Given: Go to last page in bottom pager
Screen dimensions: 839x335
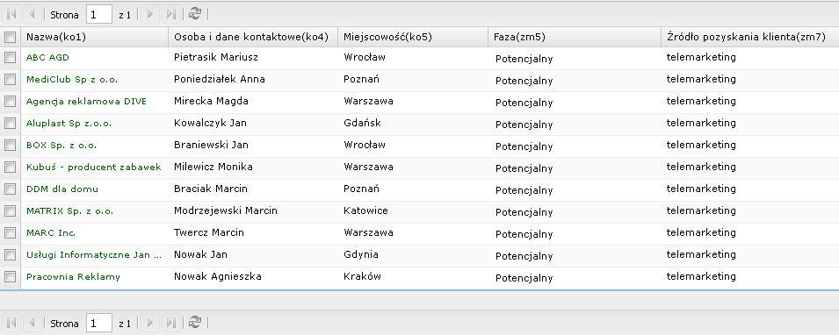Looking at the screenshot, I should pyautogui.click(x=170, y=323).
